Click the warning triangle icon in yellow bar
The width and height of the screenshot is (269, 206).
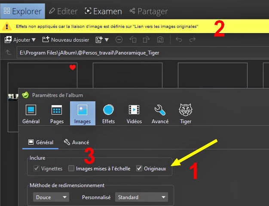7,26
